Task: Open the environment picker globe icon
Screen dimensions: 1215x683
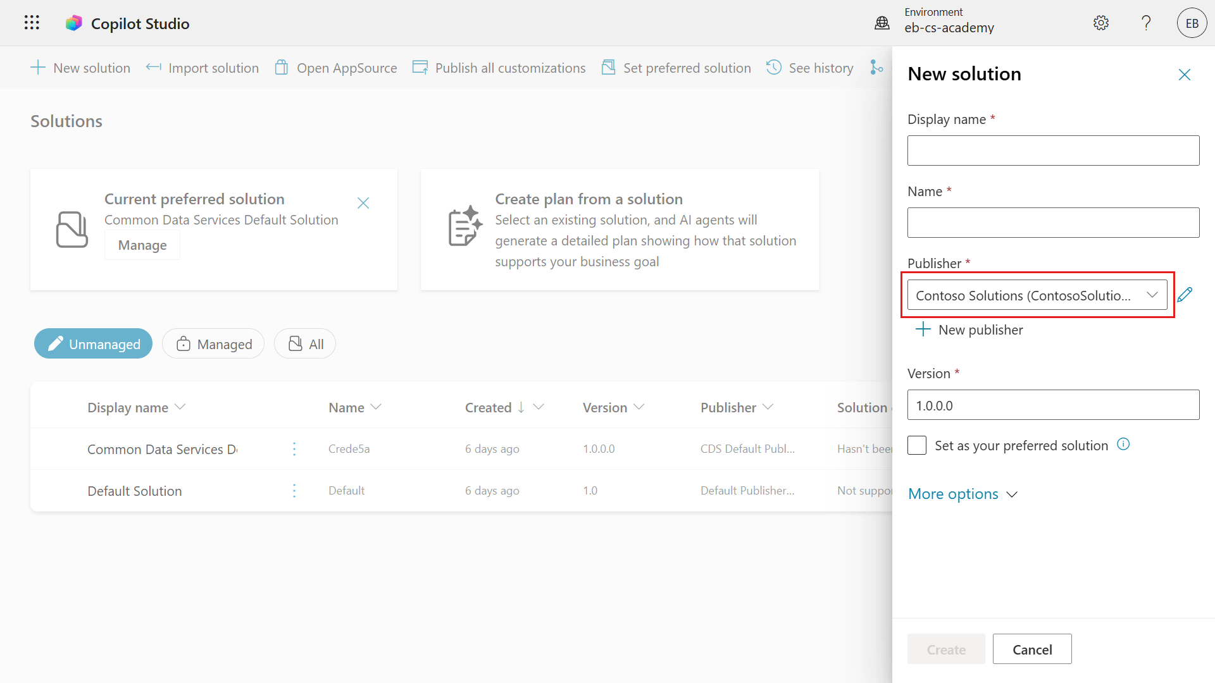Action: (x=882, y=23)
